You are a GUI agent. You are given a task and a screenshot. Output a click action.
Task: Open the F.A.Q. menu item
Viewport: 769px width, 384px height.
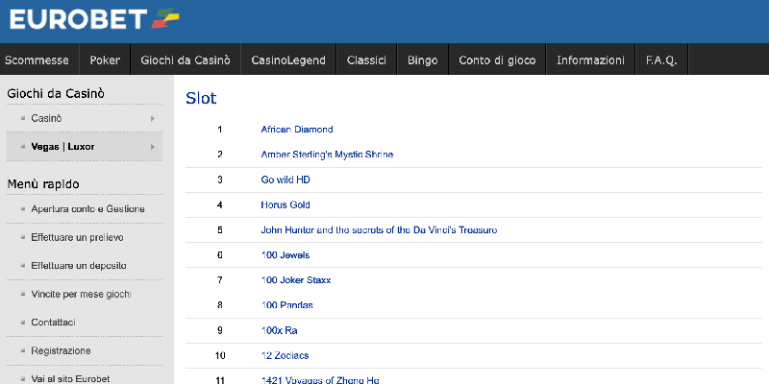[661, 60]
